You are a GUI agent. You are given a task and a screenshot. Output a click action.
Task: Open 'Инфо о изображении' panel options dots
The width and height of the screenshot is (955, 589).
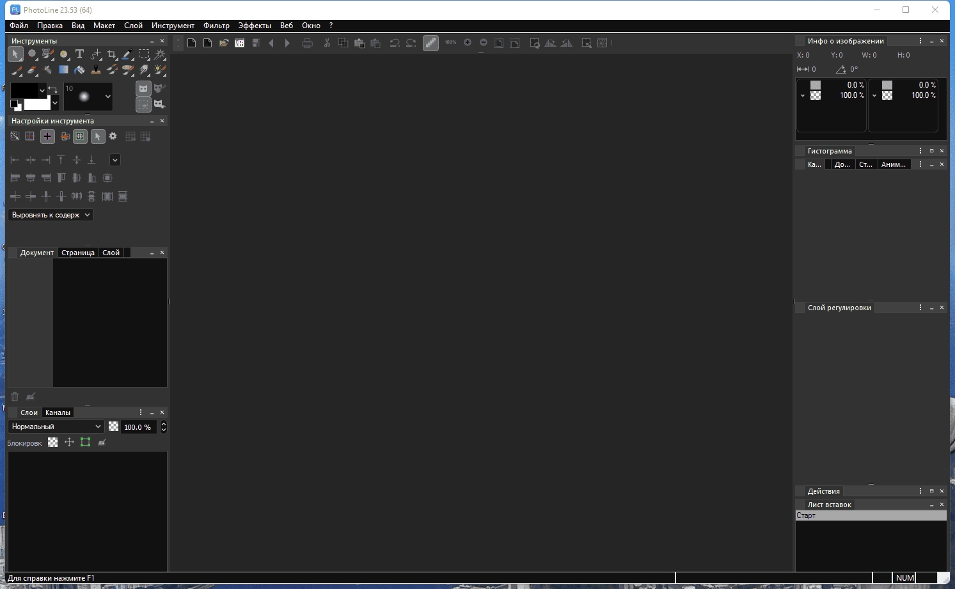920,41
